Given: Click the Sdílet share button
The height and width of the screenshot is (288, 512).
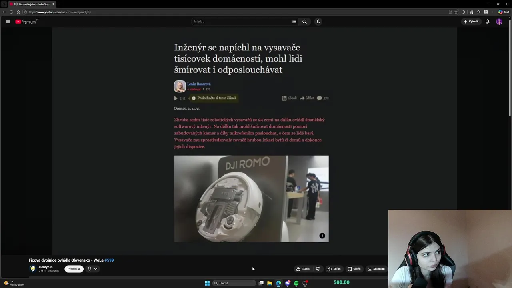Looking at the screenshot, I should click(x=334, y=269).
